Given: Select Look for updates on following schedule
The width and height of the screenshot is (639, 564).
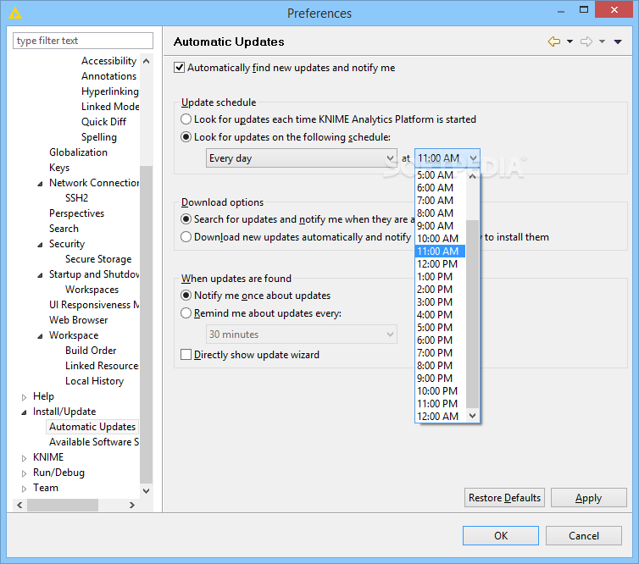Looking at the screenshot, I should tap(186, 137).
